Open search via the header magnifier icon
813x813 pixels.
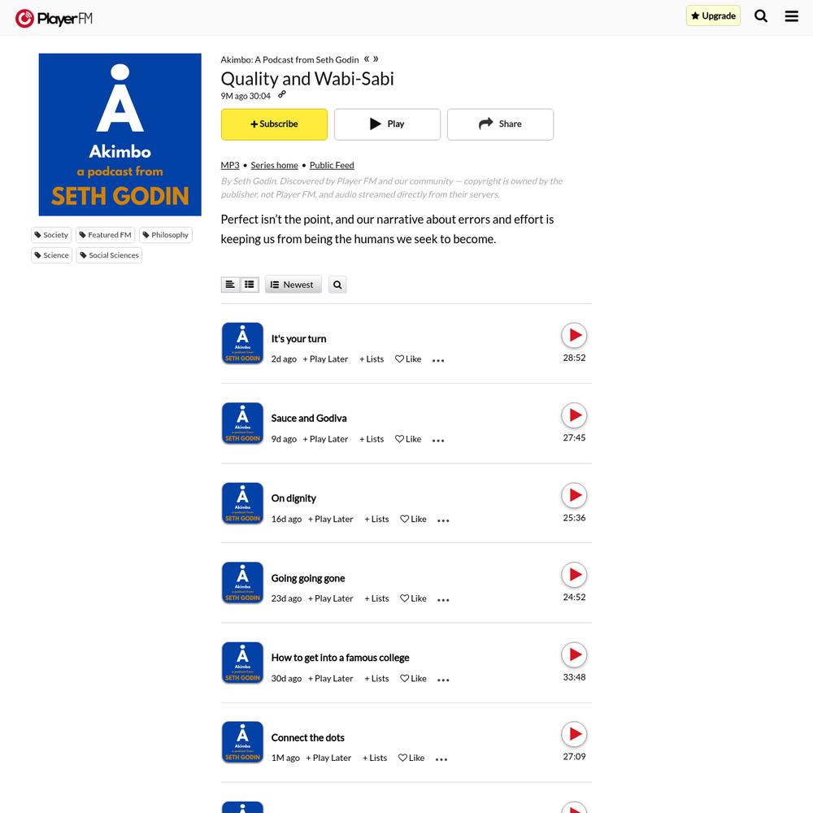pos(761,16)
